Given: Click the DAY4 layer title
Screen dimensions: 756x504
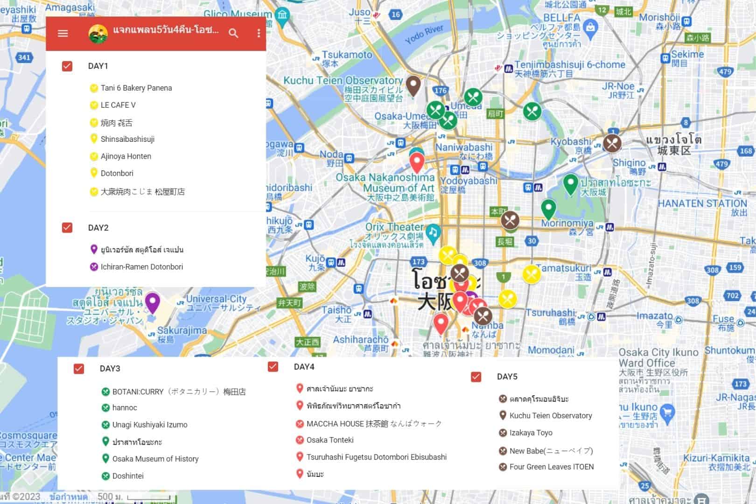Looking at the screenshot, I should 304,367.
